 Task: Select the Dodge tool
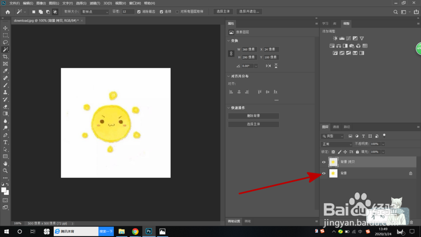point(5,128)
